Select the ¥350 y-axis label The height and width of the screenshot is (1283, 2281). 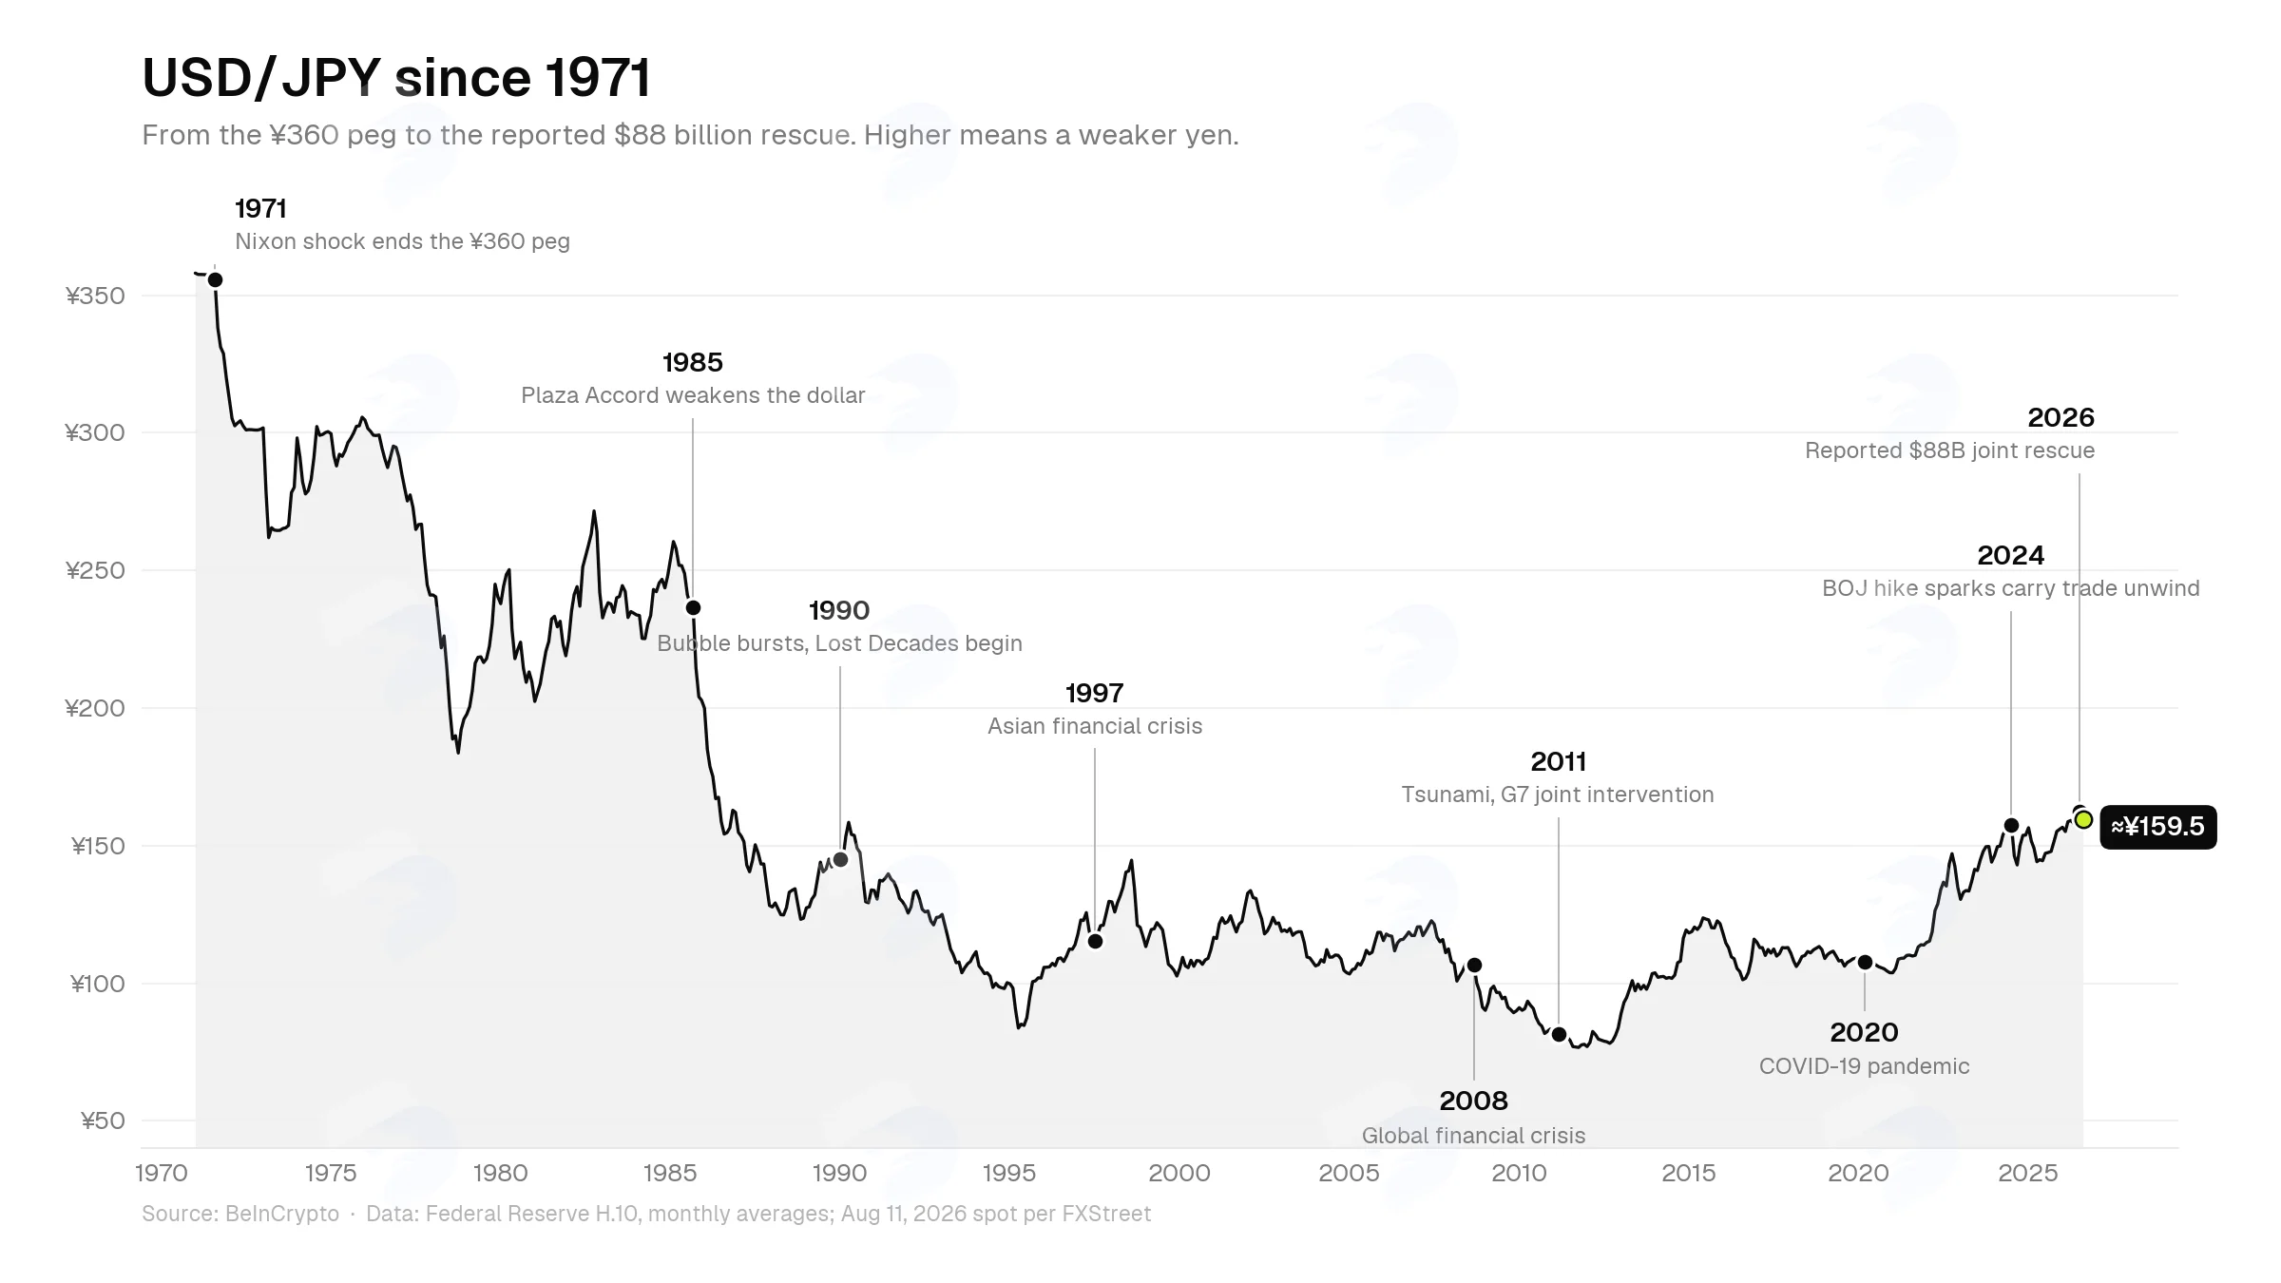coord(95,296)
